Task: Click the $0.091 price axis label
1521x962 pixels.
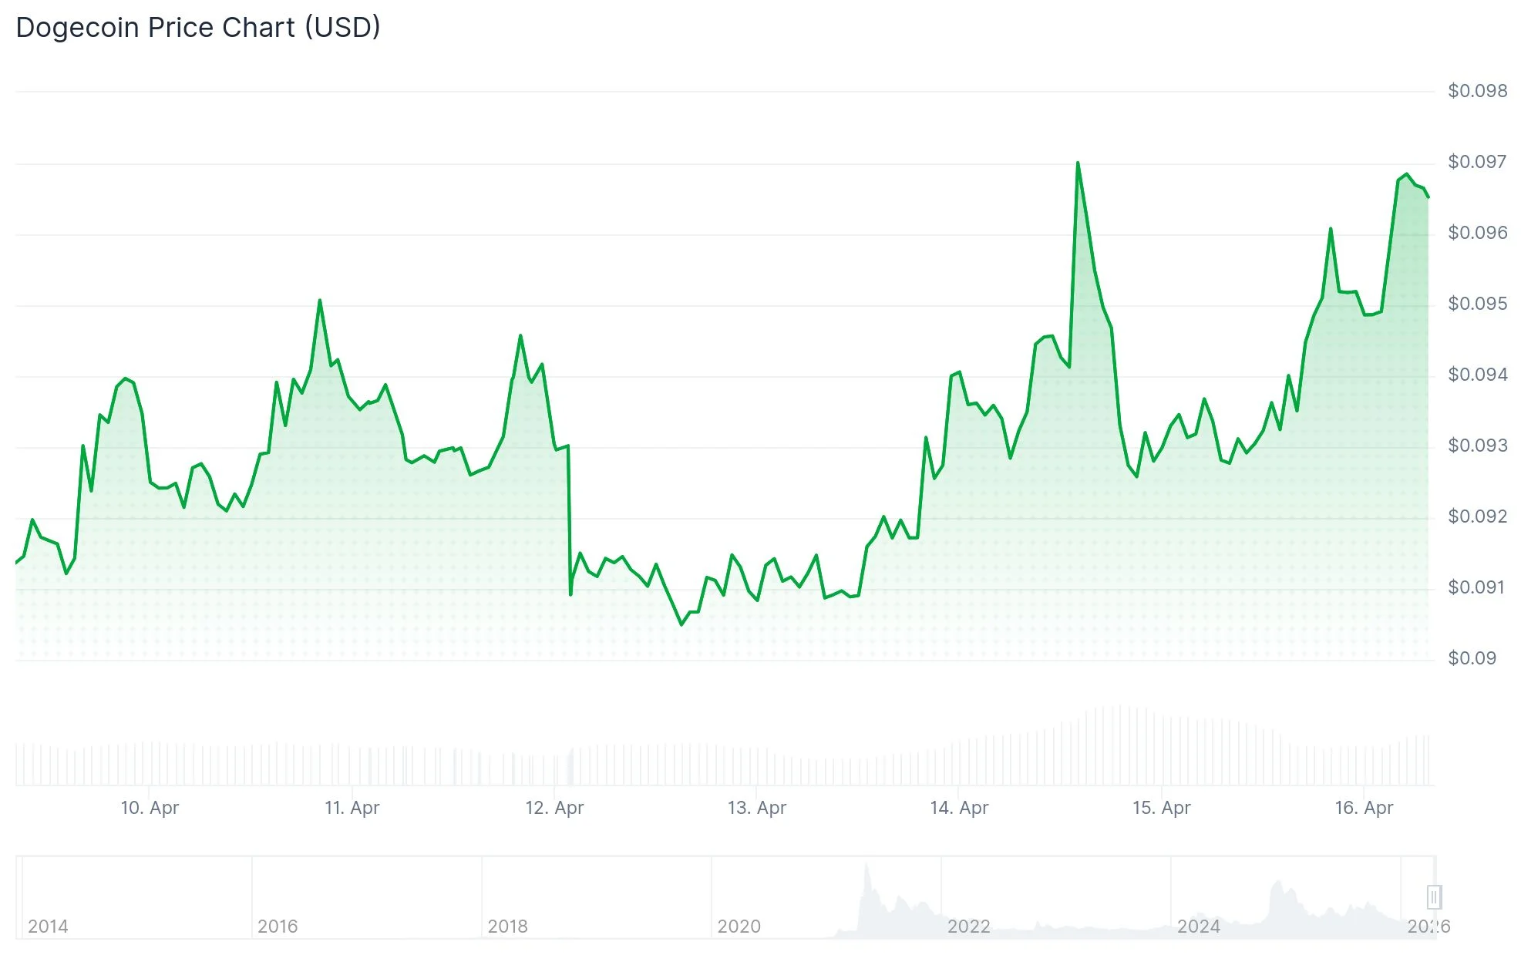Action: point(1477,587)
